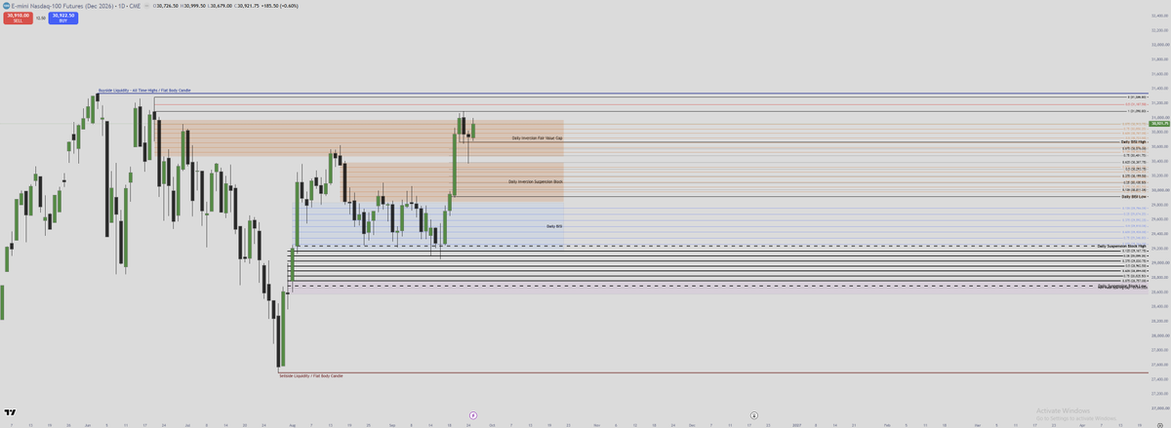Image resolution: width=1171 pixels, height=428 pixels.
Task: Click the blue BUY 30,922.50 button
Action: click(64, 17)
